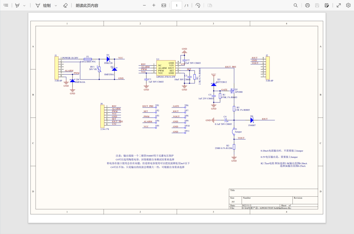Image resolution: width=354 pixels, height=234 pixels.
Task: Click 朗读此页内容 read aloud button
Action: (87, 6)
